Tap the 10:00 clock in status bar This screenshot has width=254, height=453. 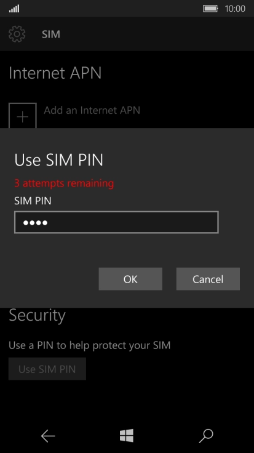coord(235,9)
